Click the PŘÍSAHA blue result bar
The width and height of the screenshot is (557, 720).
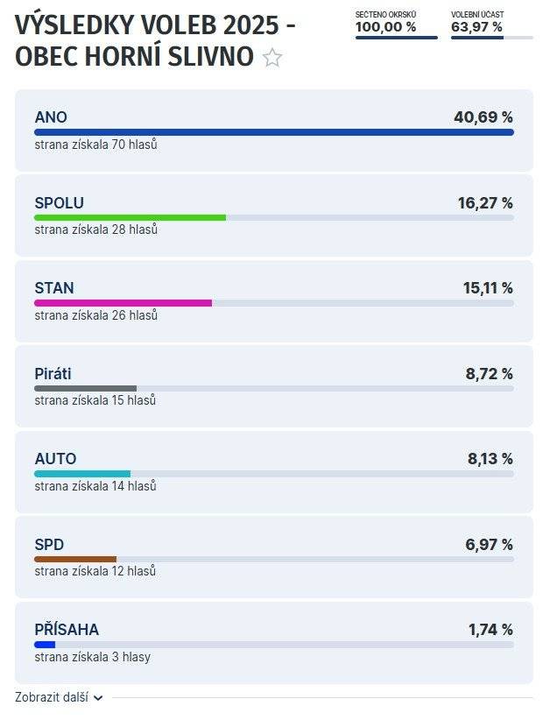[x=45, y=645]
